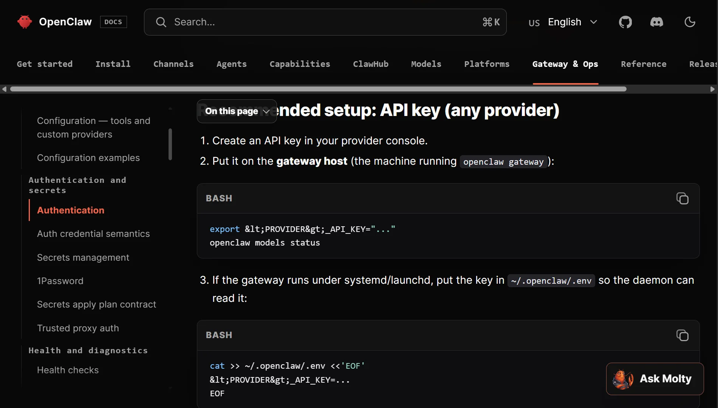The width and height of the screenshot is (718, 408).
Task: Focus the Search docs field
Action: (x=325, y=22)
